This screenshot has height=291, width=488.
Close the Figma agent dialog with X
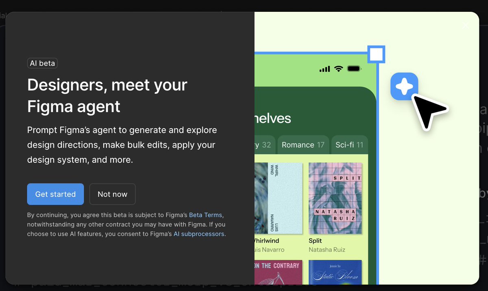[465, 26]
